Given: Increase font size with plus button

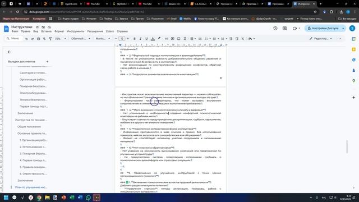Looking at the screenshot, I should click(128, 39).
